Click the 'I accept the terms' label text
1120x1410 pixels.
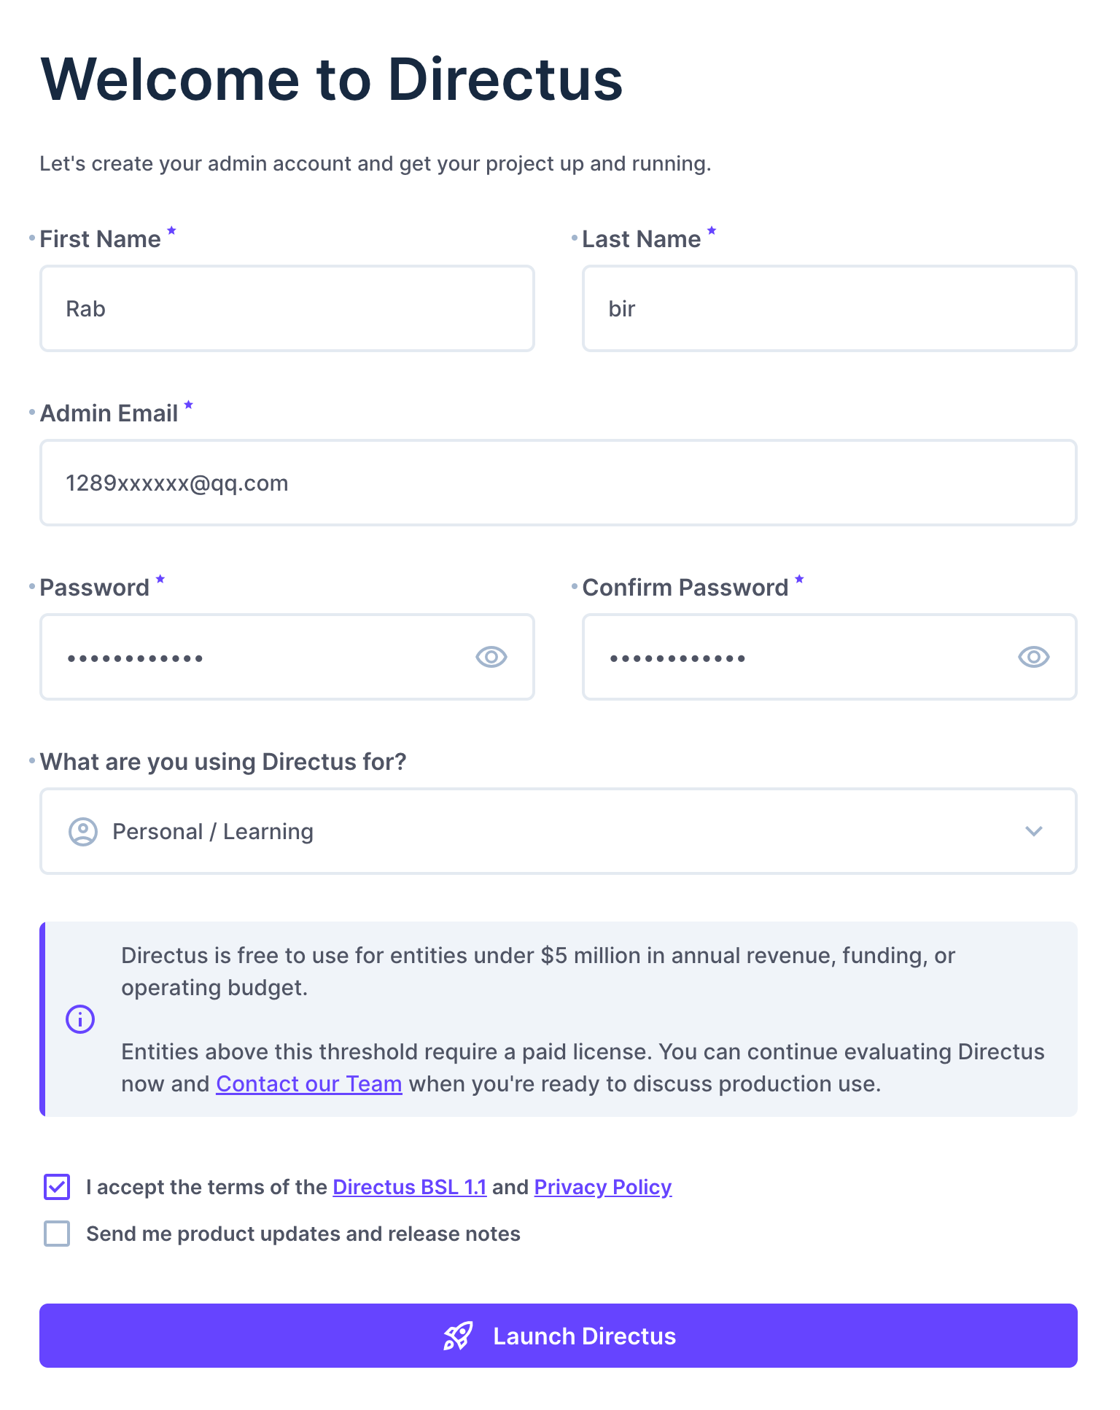point(206,1187)
